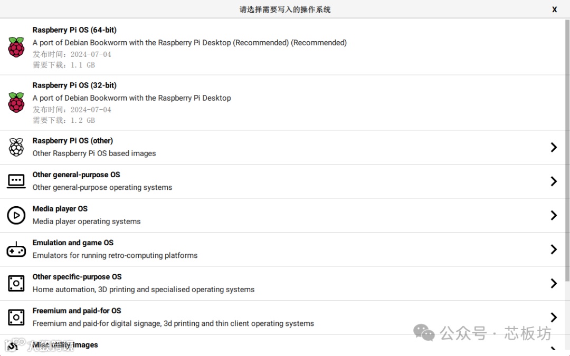Screen dimensions: 570x356
Task: Click download size 1.2 GB line
Action: [64, 120]
